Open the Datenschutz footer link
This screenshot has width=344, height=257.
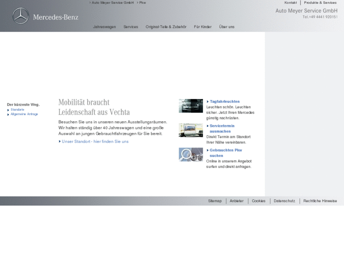(284, 201)
